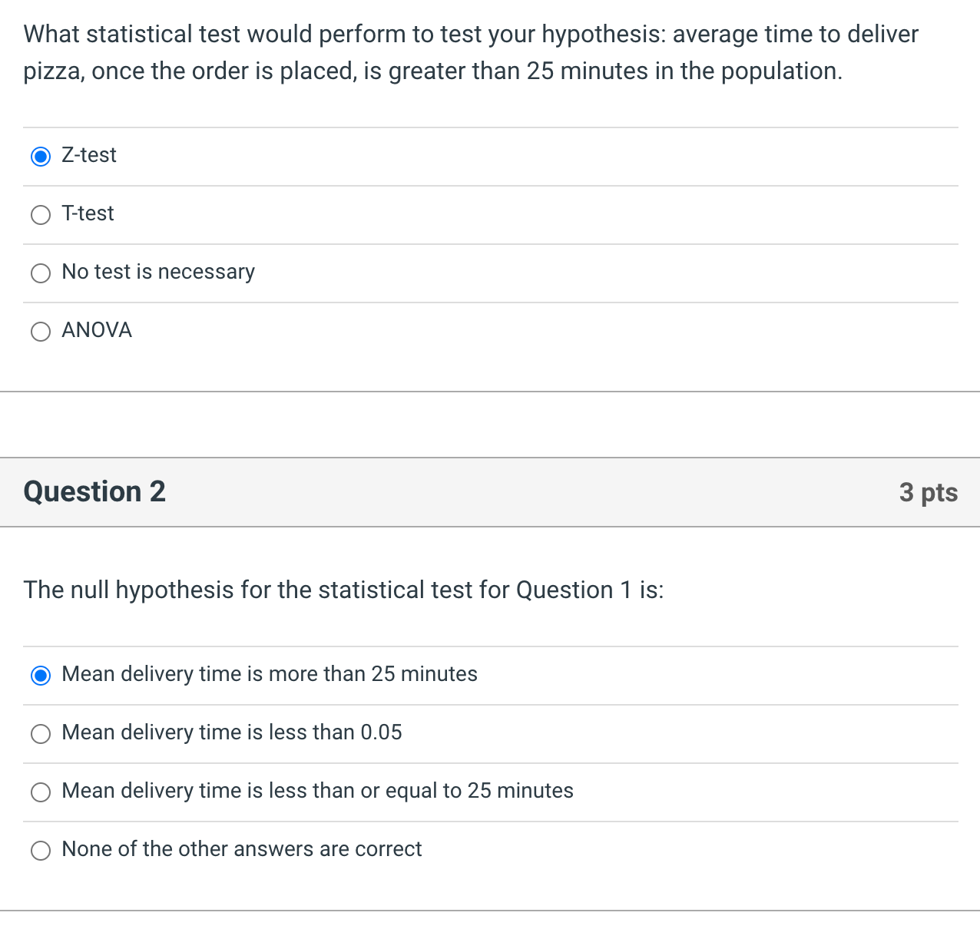The width and height of the screenshot is (980, 929).
Task: Click the Question 1 prompt text
Action: tap(471, 52)
